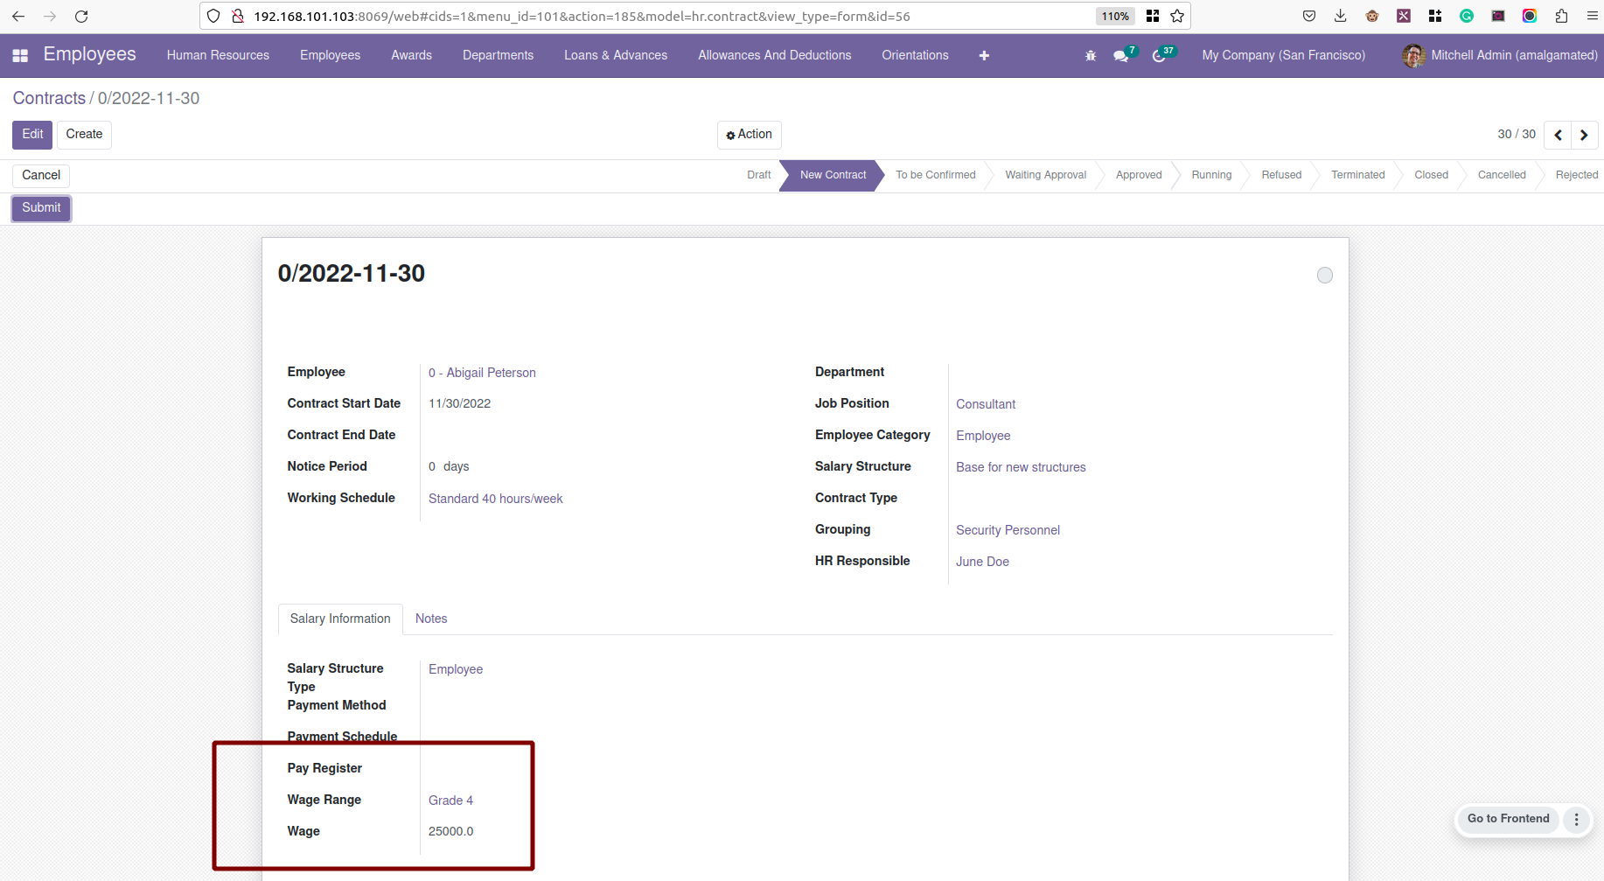This screenshot has width=1604, height=881.
Task: Open the Grade 4 wage range link
Action: point(450,801)
